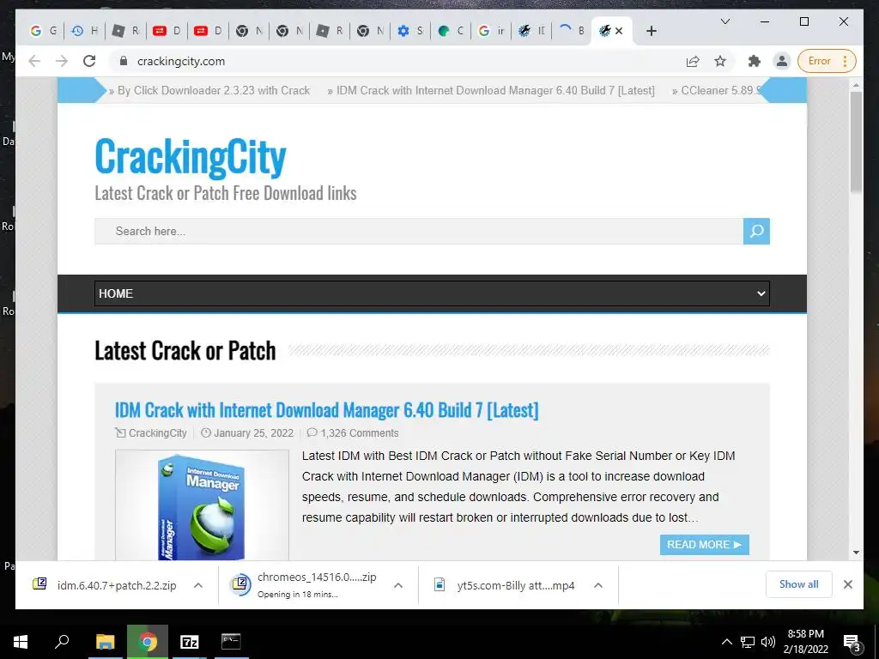Click the browser forward arrow
Viewport: 879px width, 659px height.
point(62,61)
